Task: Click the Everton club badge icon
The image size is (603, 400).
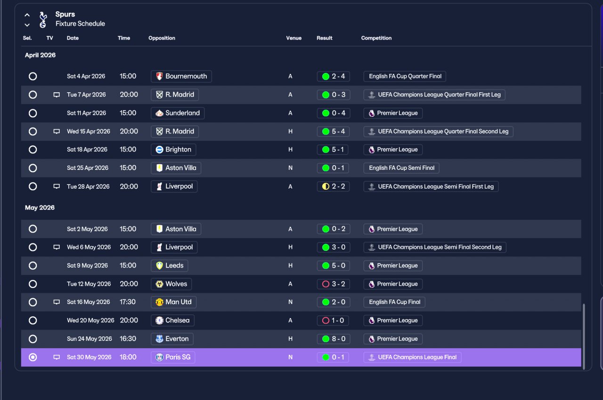Action: (x=159, y=339)
